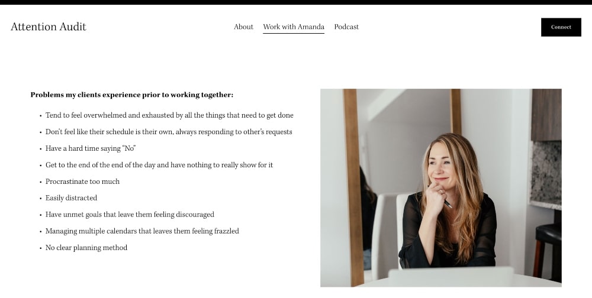592x298 pixels.
Task: Click the "overwhelmed and exhausted" bullet point
Action: click(169, 115)
